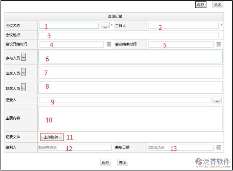Open calendar picker for 会议结束时间
The height and width of the screenshot is (171, 233).
click(219, 44)
